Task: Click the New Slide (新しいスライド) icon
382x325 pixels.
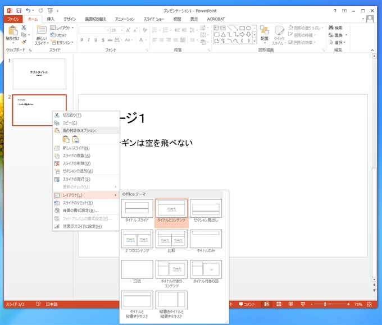Action: click(42, 30)
